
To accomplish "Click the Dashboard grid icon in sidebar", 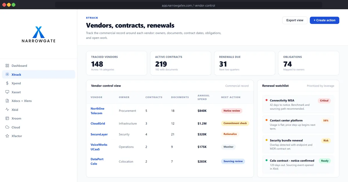I will 7,66.
